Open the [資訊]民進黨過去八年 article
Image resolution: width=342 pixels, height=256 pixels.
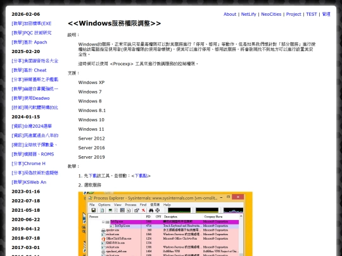tap(35, 135)
